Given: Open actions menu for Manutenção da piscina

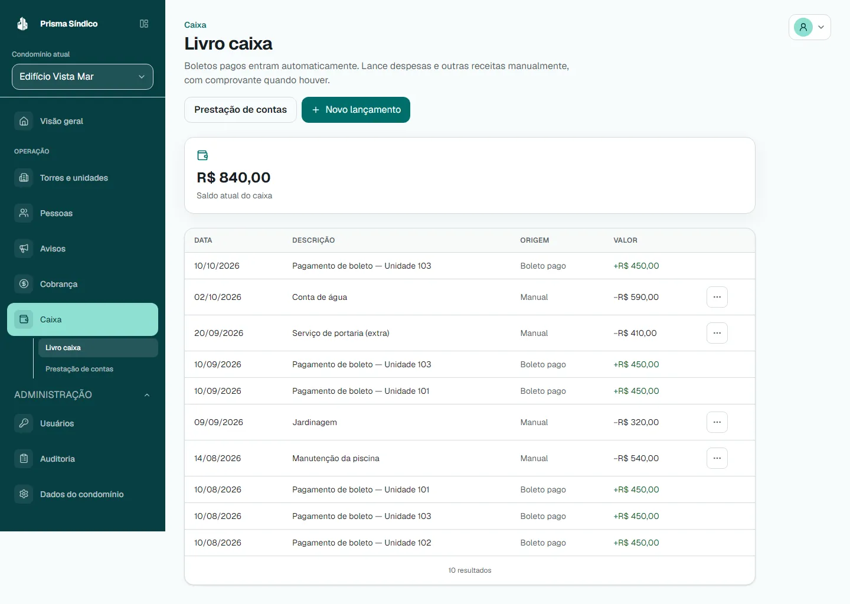Looking at the screenshot, I should (717, 458).
